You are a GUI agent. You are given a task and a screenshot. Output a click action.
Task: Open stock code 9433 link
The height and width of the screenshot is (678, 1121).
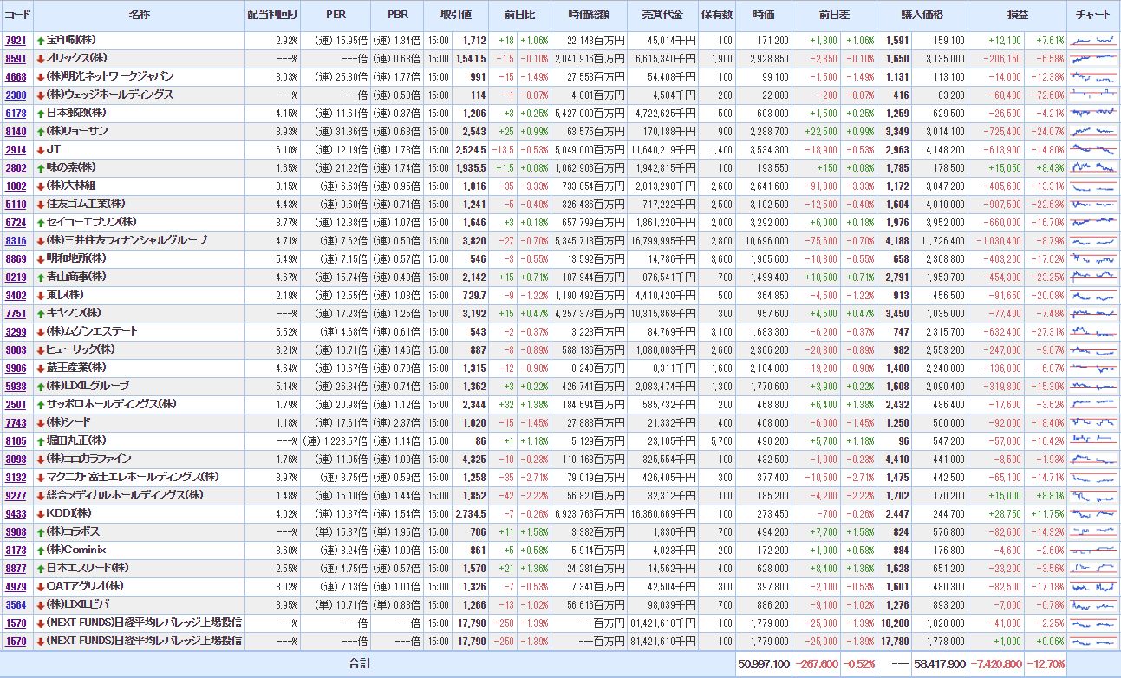16,513
